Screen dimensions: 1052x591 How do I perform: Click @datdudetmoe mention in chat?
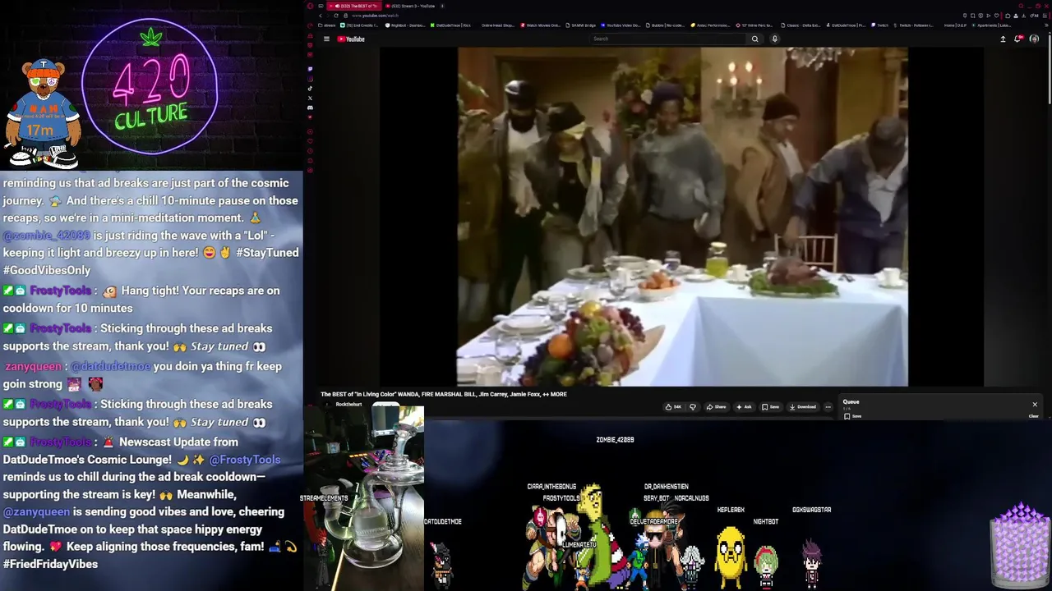[110, 366]
